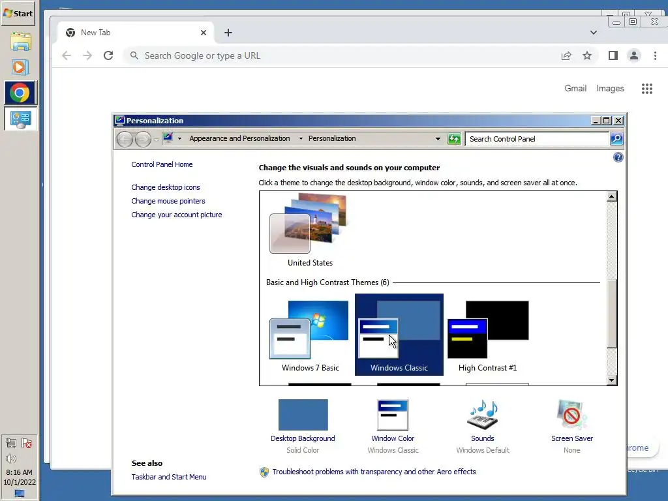This screenshot has height=501, width=668.
Task: Open the Start menu button
Action: point(18,14)
